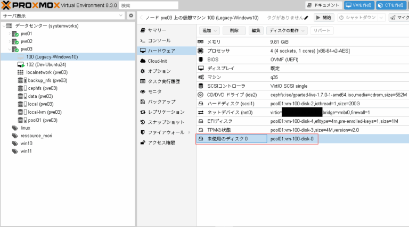409x227 pixels.
Task: Click the ドキュメント button
Action: pos(323,5)
